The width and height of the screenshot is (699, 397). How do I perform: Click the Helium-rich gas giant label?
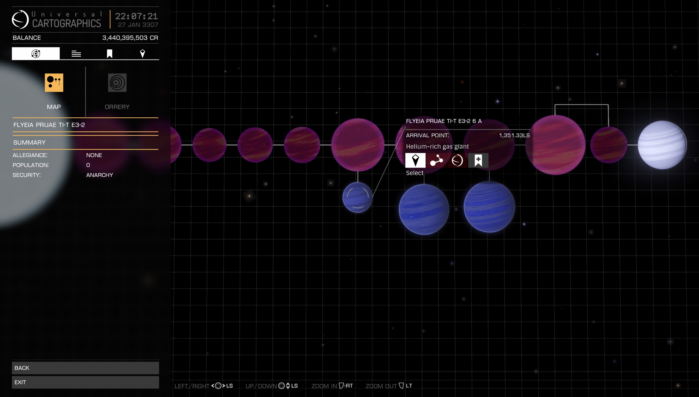pos(437,147)
